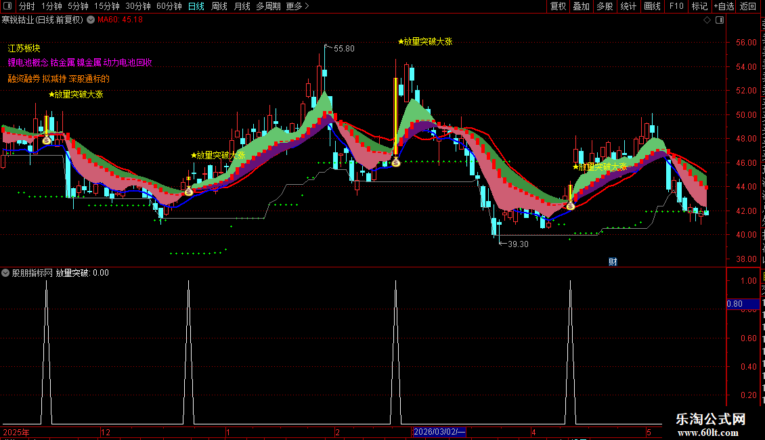Open the main chart indicator settings circle icon
This screenshot has height=440, width=765.
[91, 20]
